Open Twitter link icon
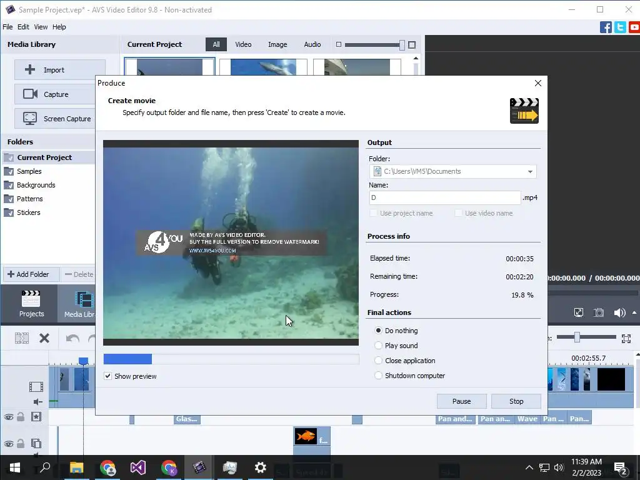 620,27
